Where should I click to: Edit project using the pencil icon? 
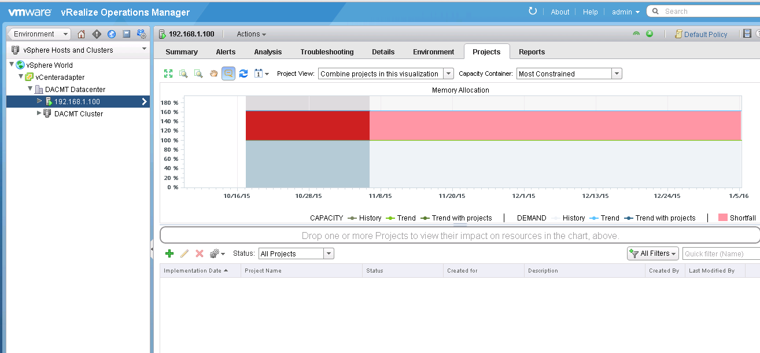click(185, 253)
